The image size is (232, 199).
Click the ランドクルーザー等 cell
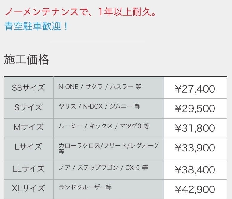[x=85, y=187]
